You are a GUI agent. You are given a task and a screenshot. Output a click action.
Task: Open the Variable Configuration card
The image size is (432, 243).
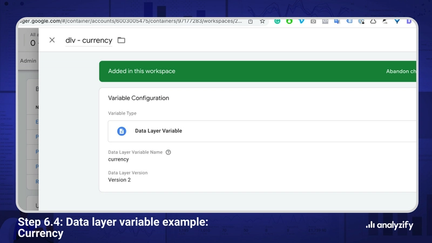pyautogui.click(x=258, y=140)
